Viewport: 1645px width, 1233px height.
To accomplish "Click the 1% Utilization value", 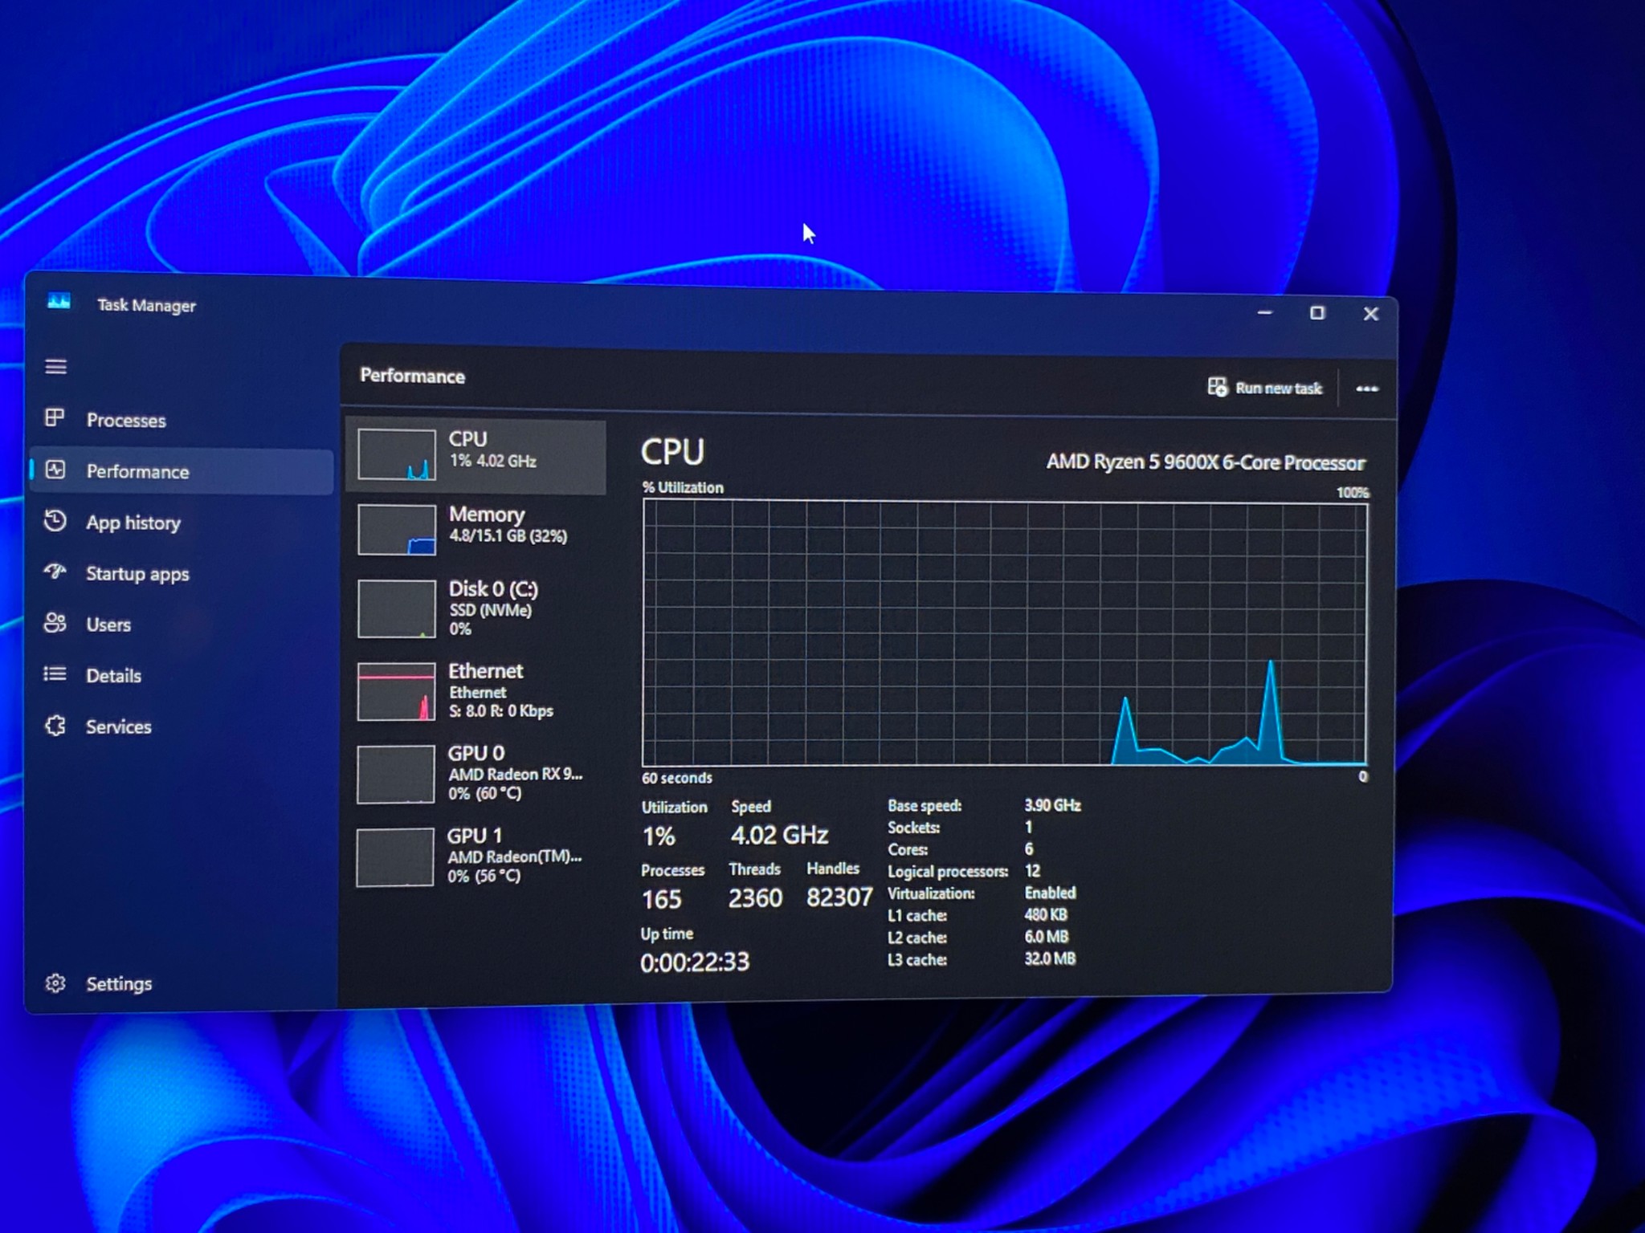I will [659, 836].
